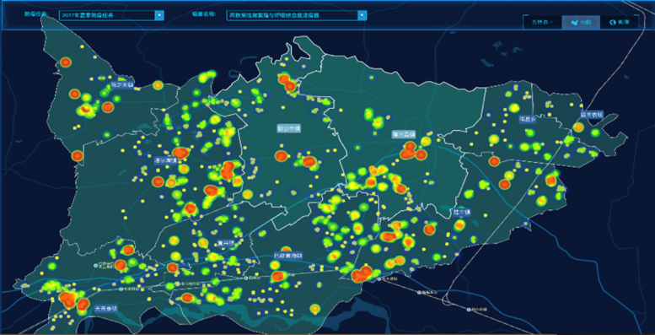Screen dimensions: 655x335
Task: Click the town label in northeast district
Action: click(x=527, y=119)
